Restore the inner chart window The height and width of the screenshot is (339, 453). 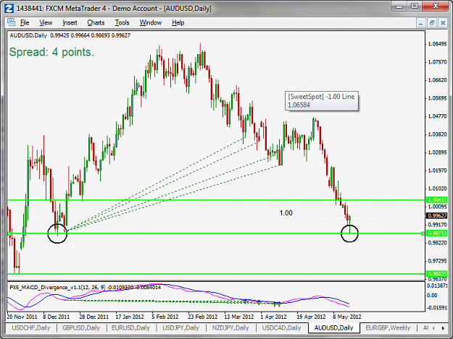pyautogui.click(x=432, y=22)
